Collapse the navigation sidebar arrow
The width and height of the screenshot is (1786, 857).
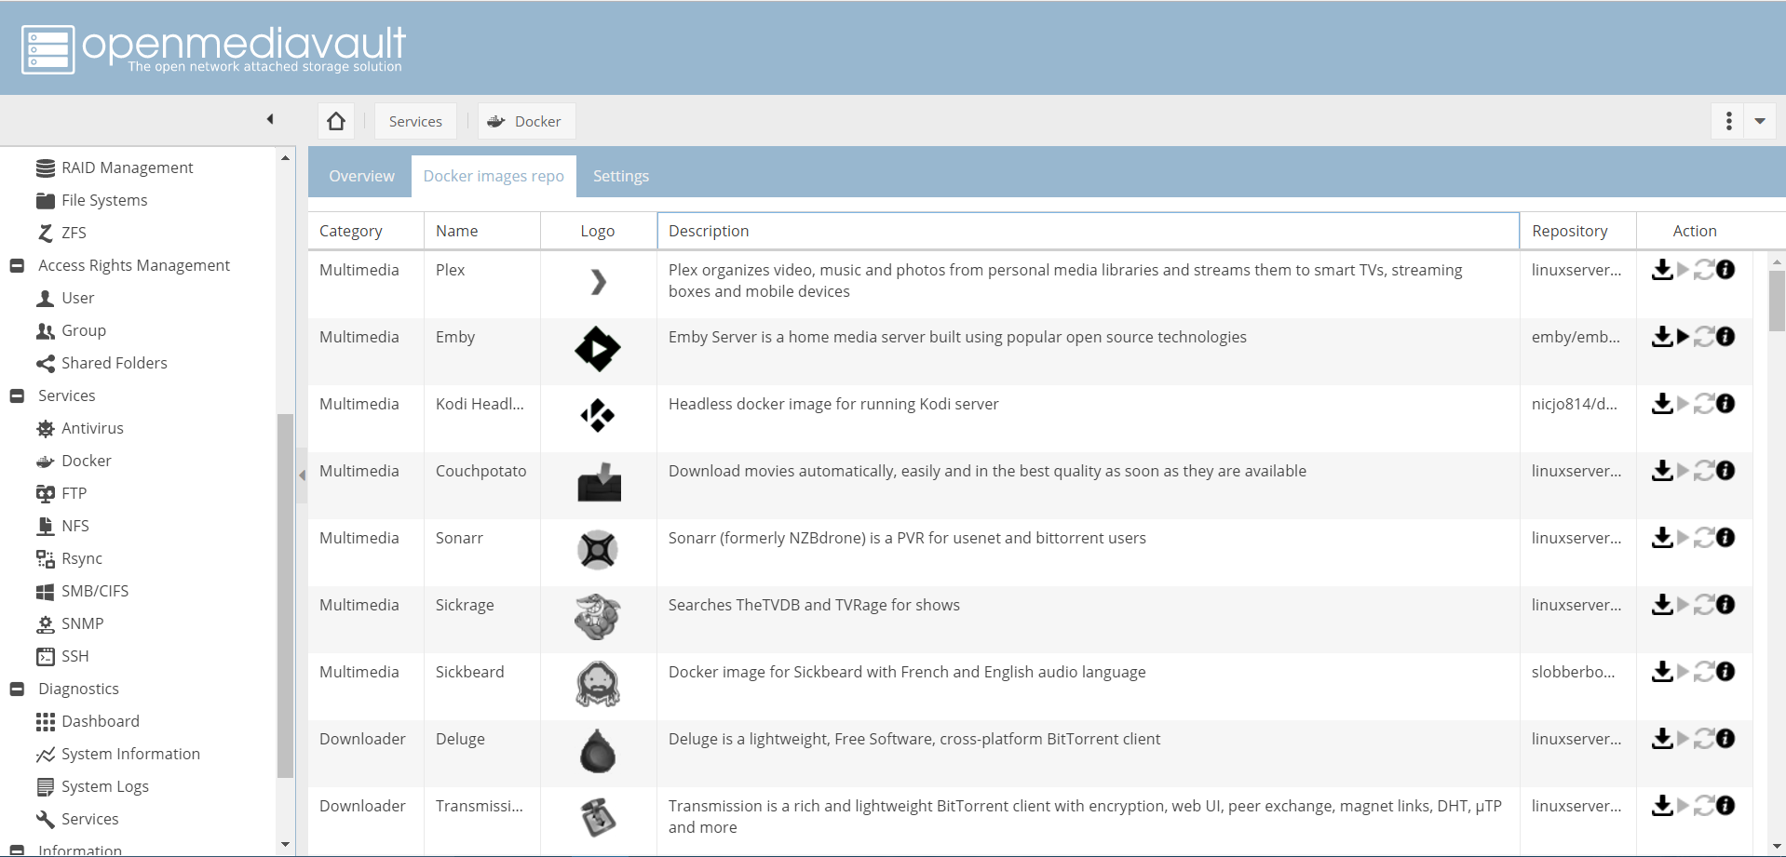(270, 119)
